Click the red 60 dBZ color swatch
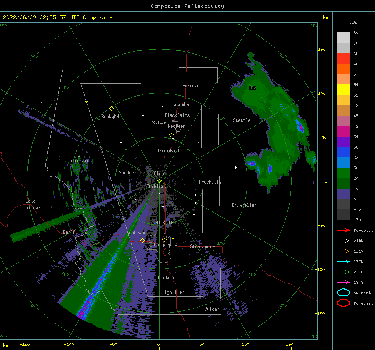 (x=343, y=59)
